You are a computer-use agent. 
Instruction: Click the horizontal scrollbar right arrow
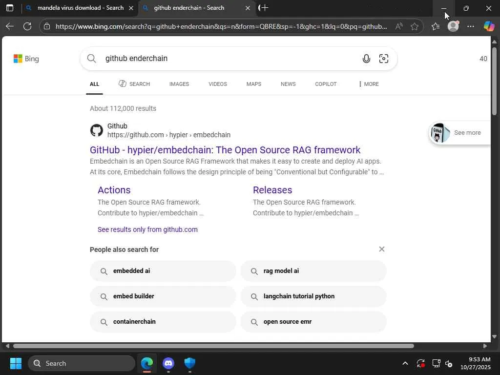point(485,346)
